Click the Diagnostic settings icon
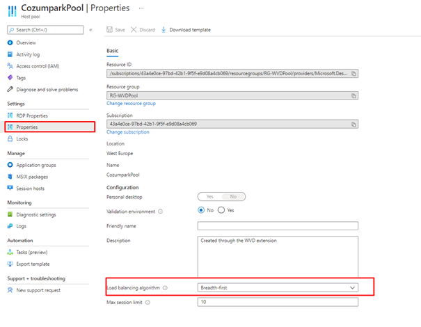This screenshot has height=327, width=421. pos(10,214)
